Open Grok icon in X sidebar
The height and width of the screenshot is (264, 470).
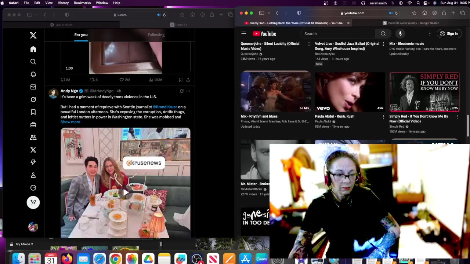click(33, 99)
